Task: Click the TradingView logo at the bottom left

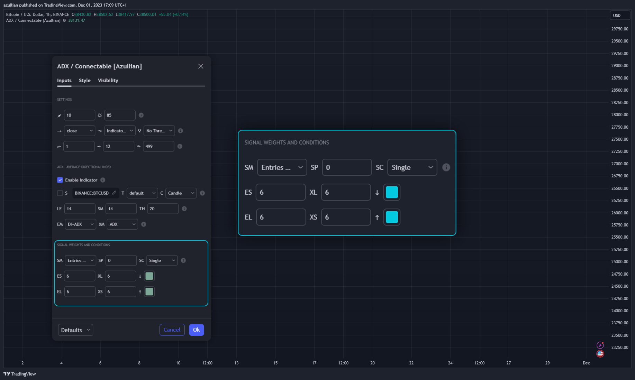Action: click(x=20, y=374)
